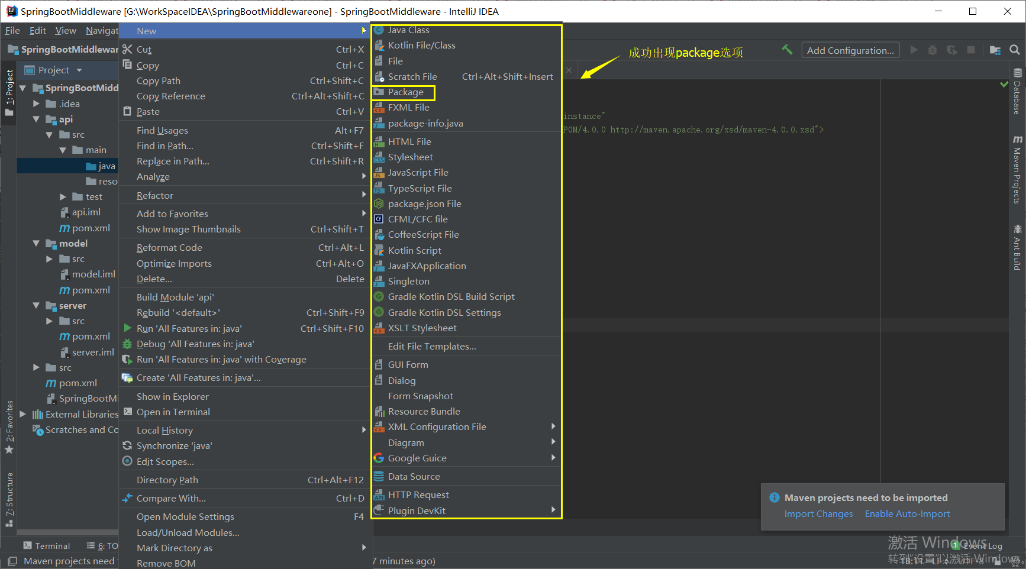The image size is (1026, 569).
Task: Click the Add Configuration button
Action: [x=850, y=50]
